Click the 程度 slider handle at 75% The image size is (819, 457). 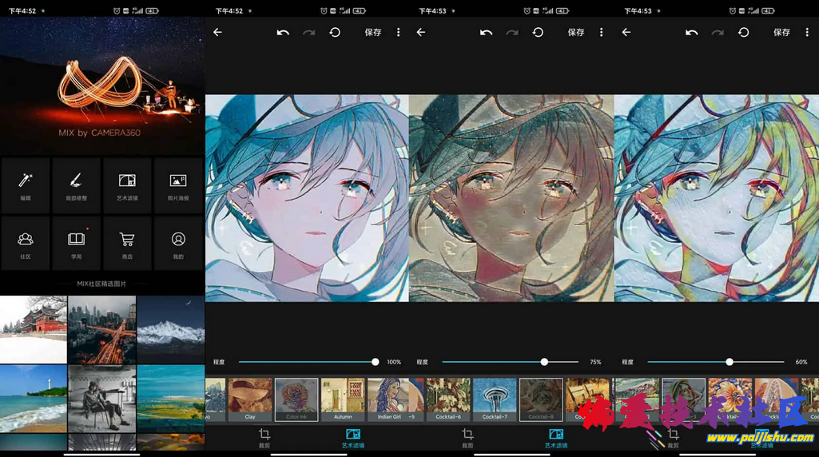[x=544, y=362]
